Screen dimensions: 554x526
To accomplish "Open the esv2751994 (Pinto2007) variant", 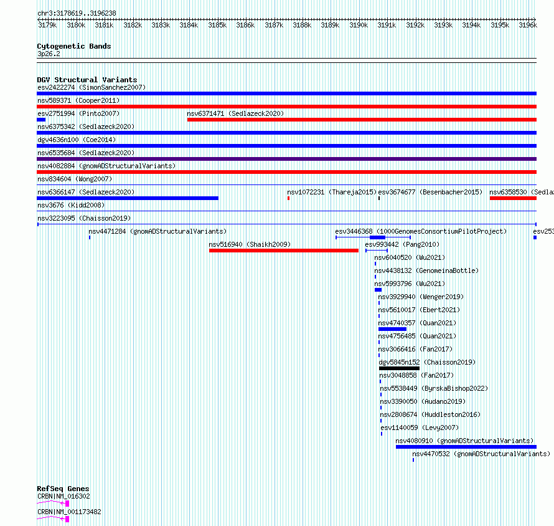I will click(78, 113).
